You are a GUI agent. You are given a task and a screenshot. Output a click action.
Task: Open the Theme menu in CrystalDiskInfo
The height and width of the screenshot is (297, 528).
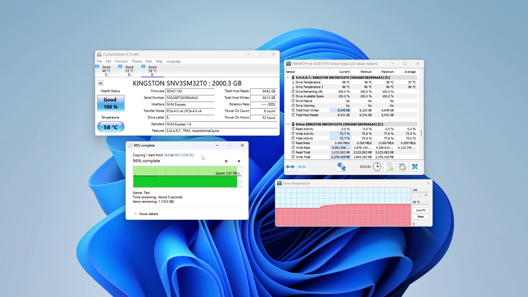coord(137,61)
